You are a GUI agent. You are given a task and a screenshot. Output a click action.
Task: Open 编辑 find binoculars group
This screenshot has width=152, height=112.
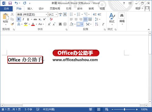click(122, 19)
